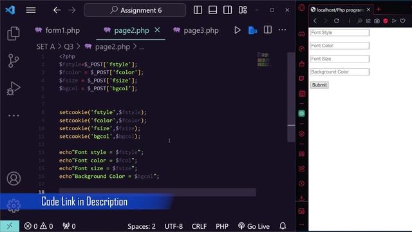Image resolution: width=412 pixels, height=232 pixels.
Task: Open GX Control in browser sidebar
Action: tap(302, 49)
